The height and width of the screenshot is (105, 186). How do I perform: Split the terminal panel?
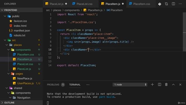click(160, 85)
